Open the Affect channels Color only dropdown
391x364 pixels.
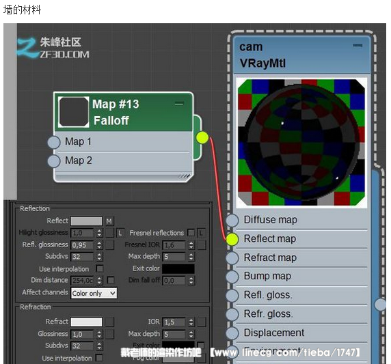(94, 293)
